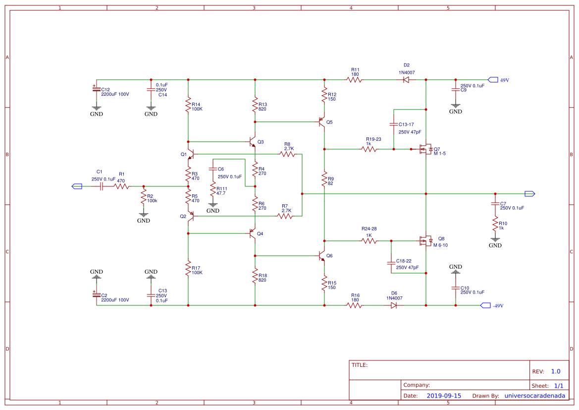Click the 49V power port flag
Image resolution: width=579 pixels, height=410 pixels.
coord(493,79)
